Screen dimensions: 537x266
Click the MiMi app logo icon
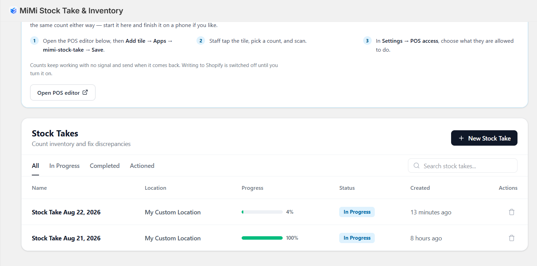(x=13, y=11)
